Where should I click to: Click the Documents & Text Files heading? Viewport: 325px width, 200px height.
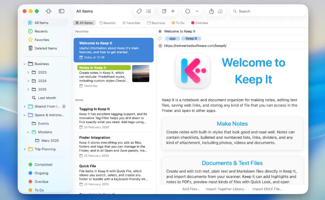[x=232, y=163]
